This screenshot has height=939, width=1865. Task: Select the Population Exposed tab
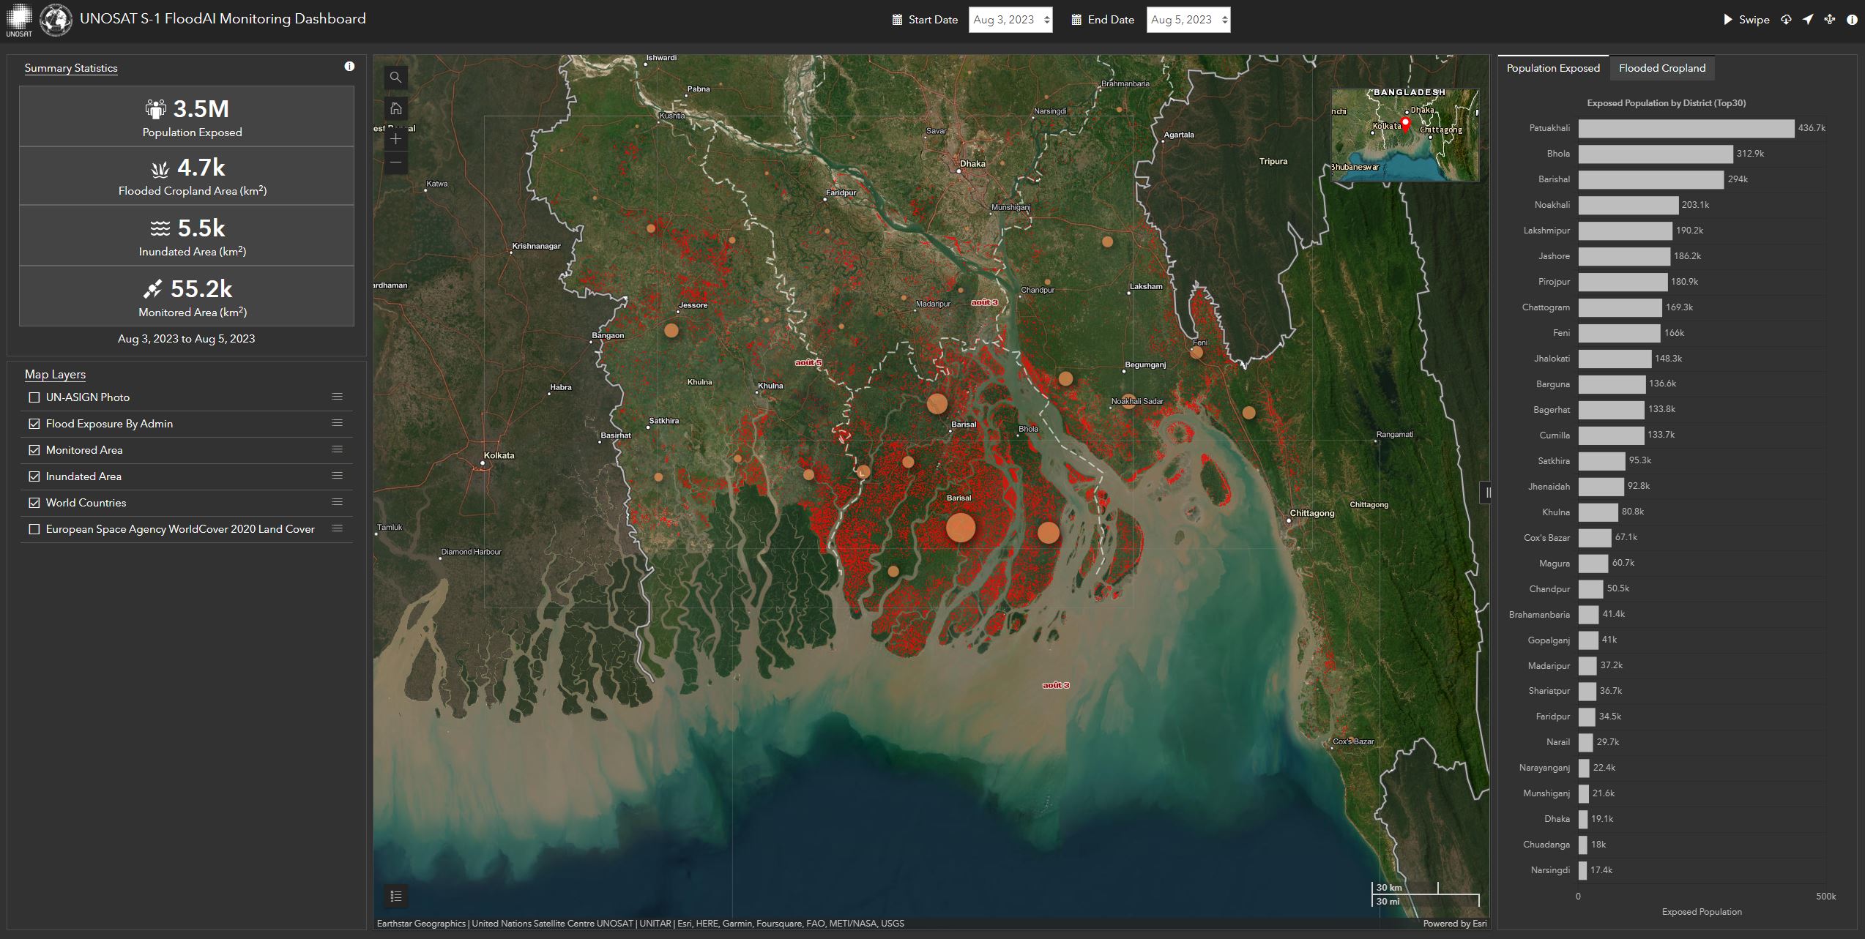tap(1552, 68)
